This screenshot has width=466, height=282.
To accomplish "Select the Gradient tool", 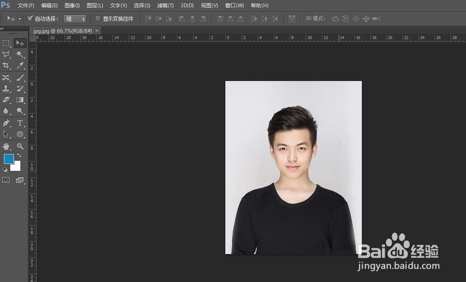I will coord(20,100).
